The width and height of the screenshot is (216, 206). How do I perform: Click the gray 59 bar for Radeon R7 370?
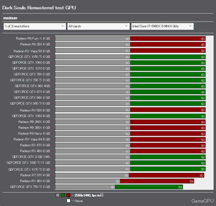click(x=92, y=175)
